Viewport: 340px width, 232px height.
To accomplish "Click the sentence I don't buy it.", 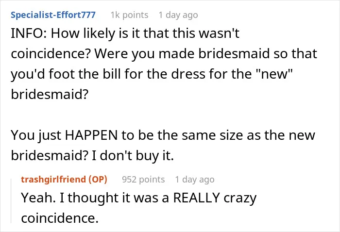I will 133,155.
